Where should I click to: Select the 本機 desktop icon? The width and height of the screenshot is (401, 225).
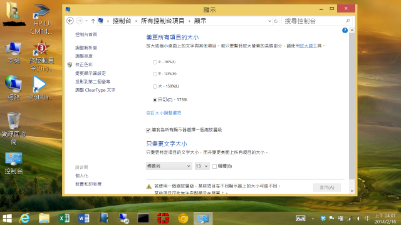(x=14, y=52)
